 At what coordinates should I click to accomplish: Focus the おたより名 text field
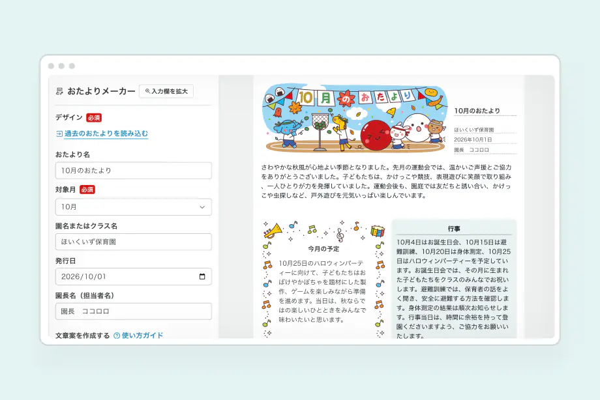(x=134, y=171)
